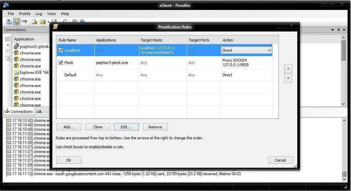This screenshot has height=191, width=351.
Task: Dismiss the dialog with the Cancel button
Action: click(281, 160)
